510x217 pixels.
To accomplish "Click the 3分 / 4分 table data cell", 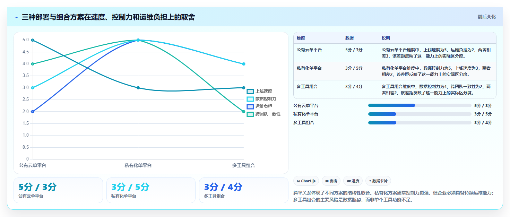I will point(354,87).
